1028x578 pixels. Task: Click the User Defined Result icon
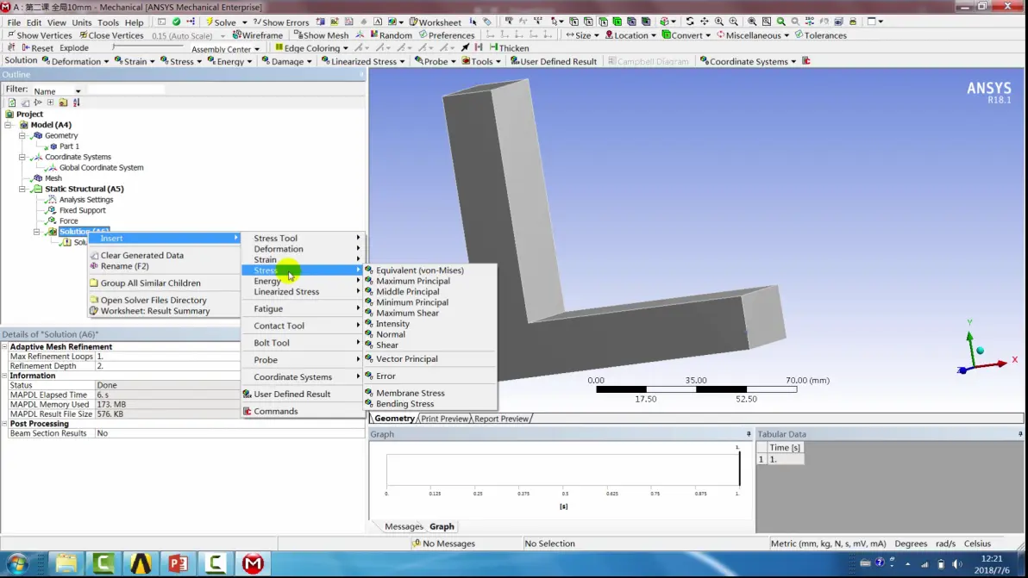pyautogui.click(x=516, y=61)
